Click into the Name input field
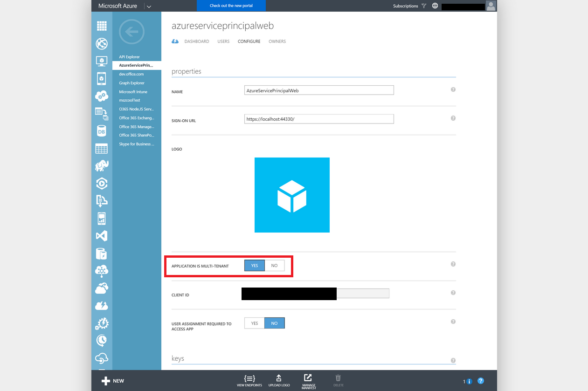 click(x=319, y=90)
